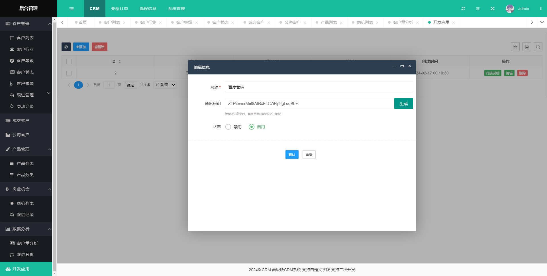Go to the previous page arrow
This screenshot has height=276, width=547.
(69, 85)
